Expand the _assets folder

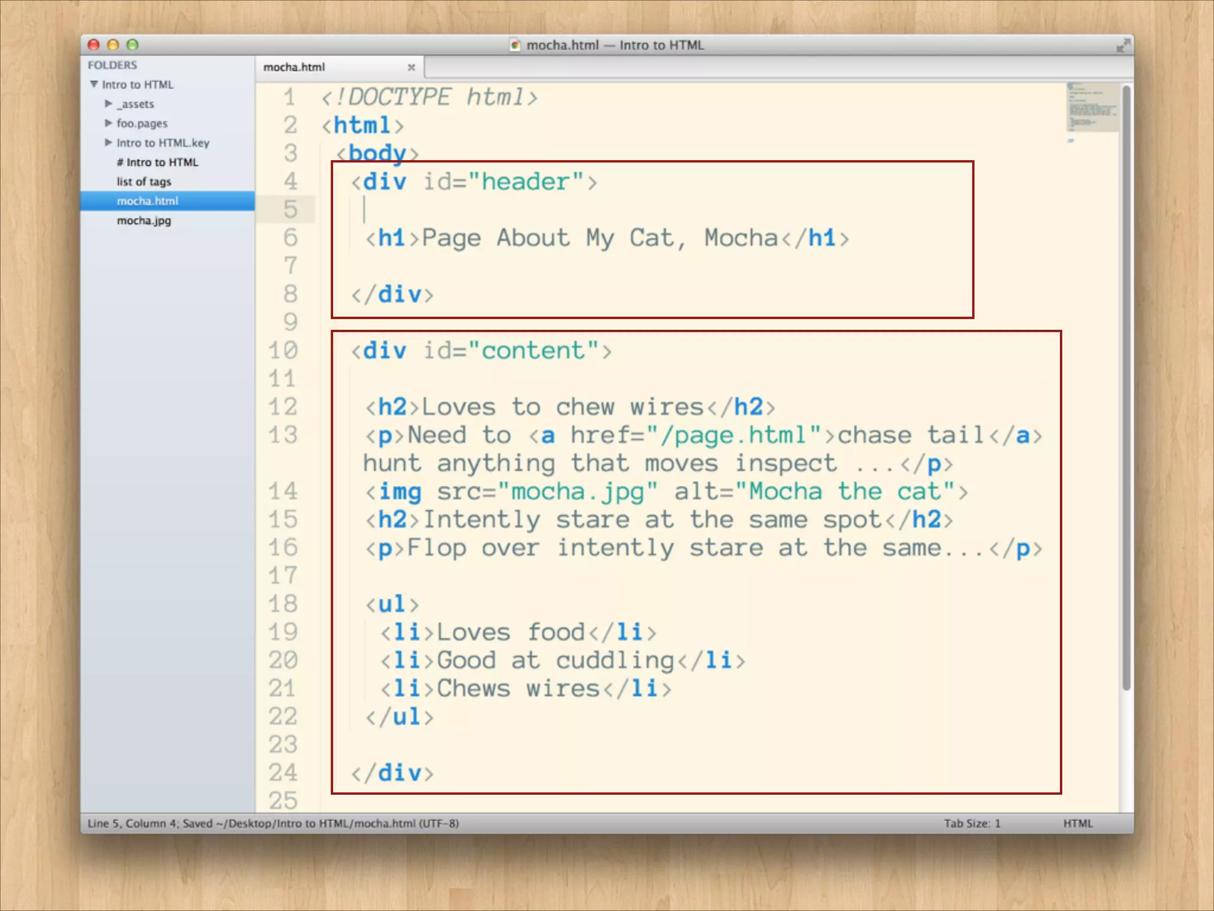coord(108,104)
